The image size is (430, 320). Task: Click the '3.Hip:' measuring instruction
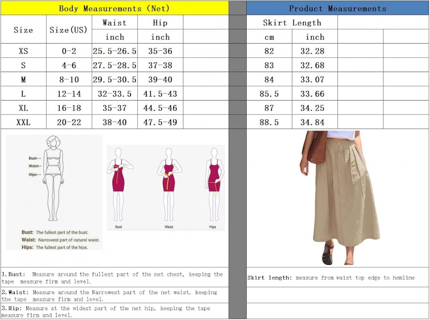pos(106,311)
